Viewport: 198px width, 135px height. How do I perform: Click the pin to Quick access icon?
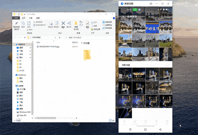tap(16, 23)
